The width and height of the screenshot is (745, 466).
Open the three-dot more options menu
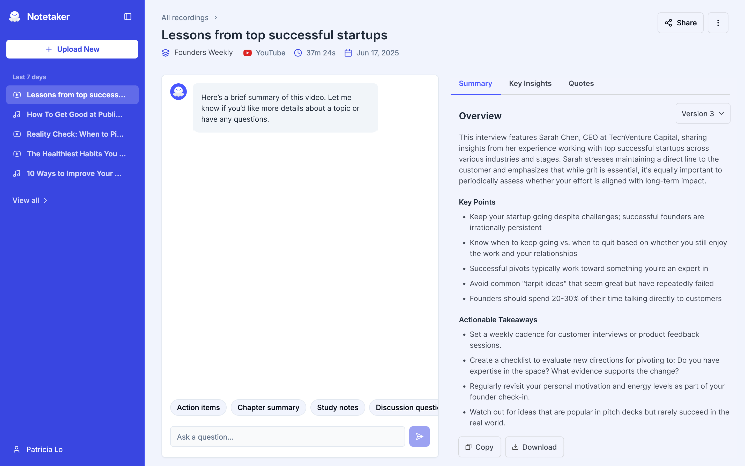pos(718,23)
